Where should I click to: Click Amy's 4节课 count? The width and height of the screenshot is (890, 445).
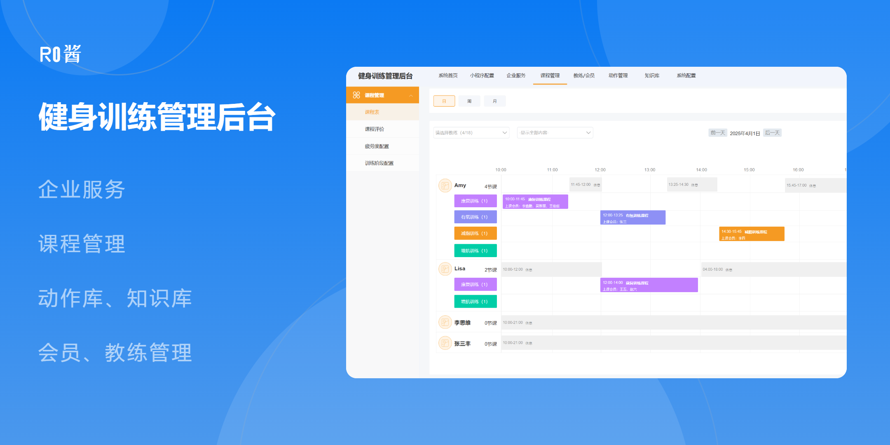coord(490,187)
